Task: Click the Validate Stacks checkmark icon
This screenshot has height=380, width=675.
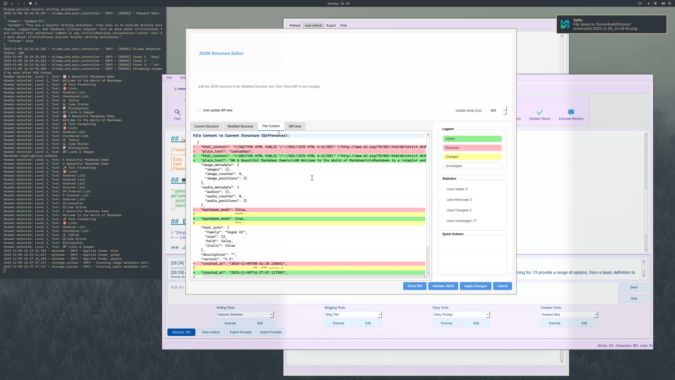Action: [539, 112]
